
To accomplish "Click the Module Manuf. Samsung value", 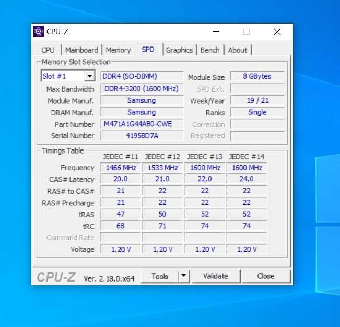I will (142, 101).
